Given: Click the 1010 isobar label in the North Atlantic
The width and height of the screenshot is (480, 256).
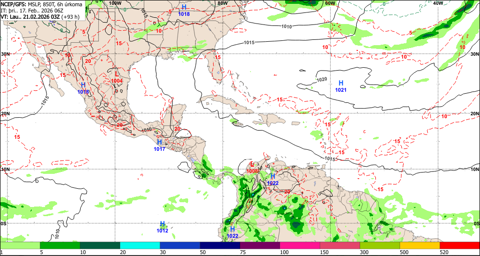Looking at the screenshot, I should click(x=286, y=26).
